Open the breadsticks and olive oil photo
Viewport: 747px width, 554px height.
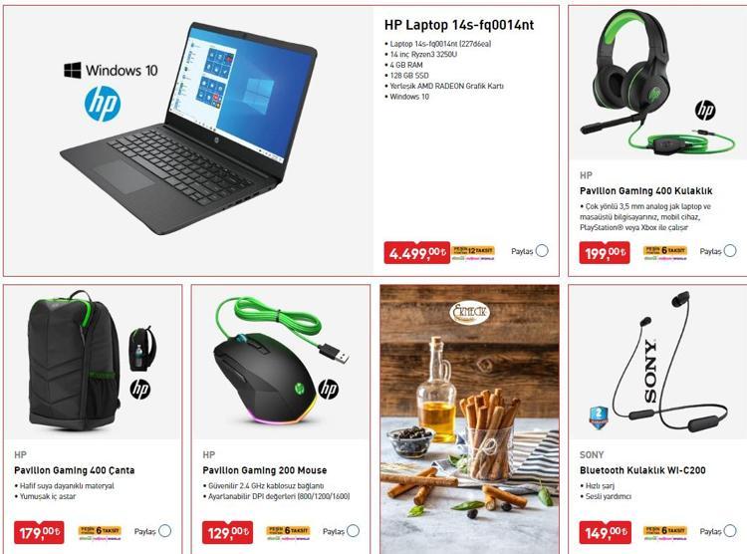pos(470,419)
